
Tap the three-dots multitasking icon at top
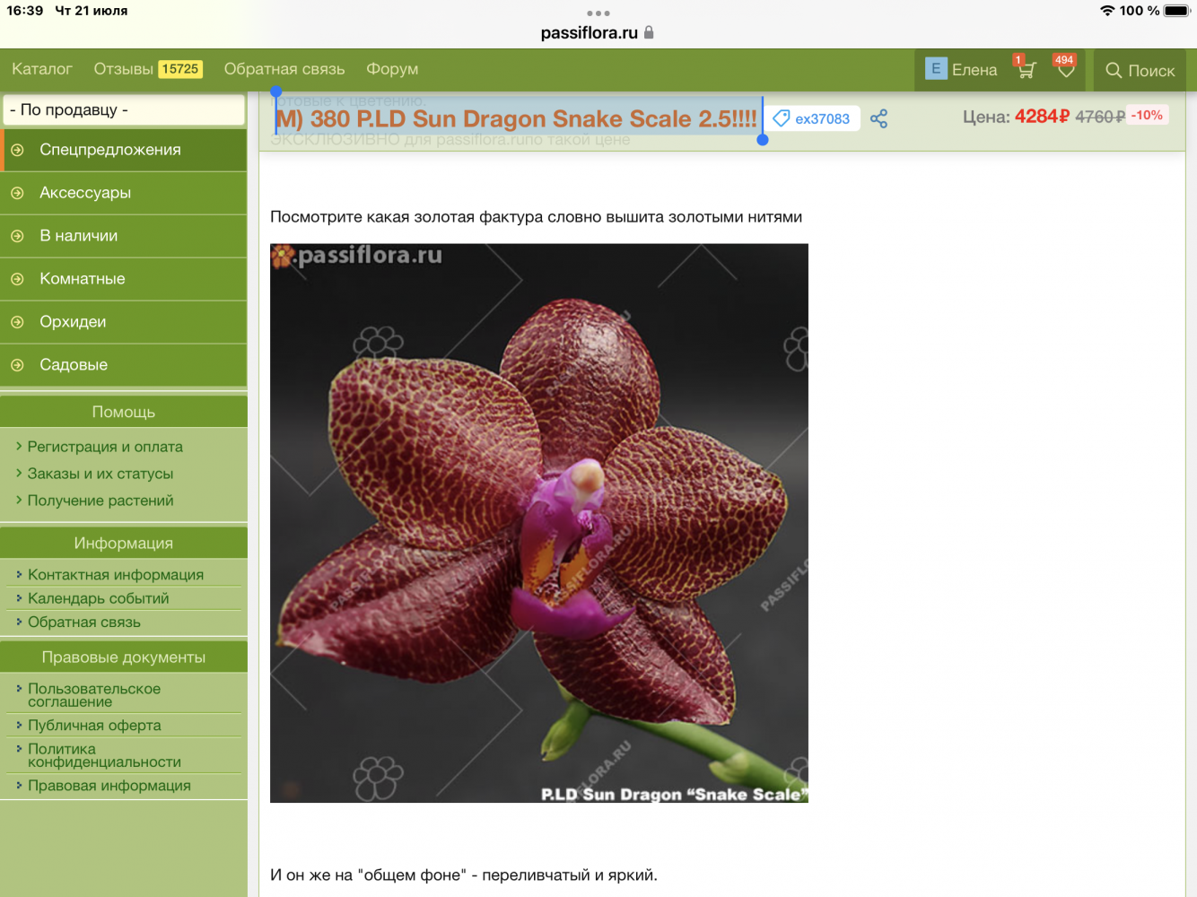598,13
